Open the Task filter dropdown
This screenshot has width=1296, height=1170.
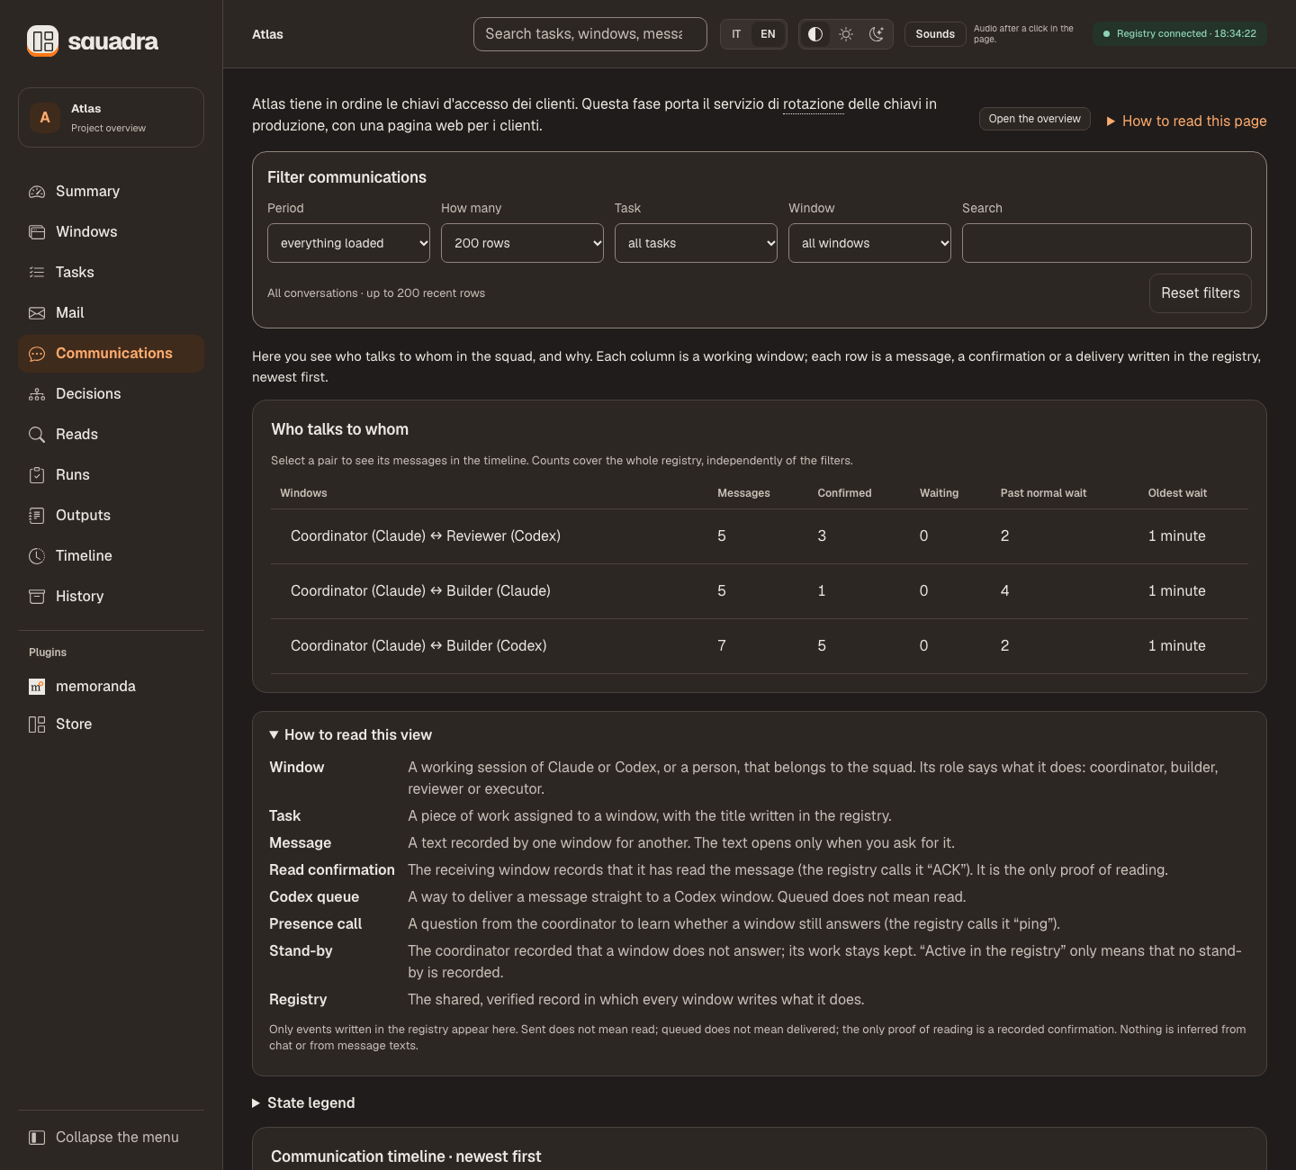(x=696, y=243)
